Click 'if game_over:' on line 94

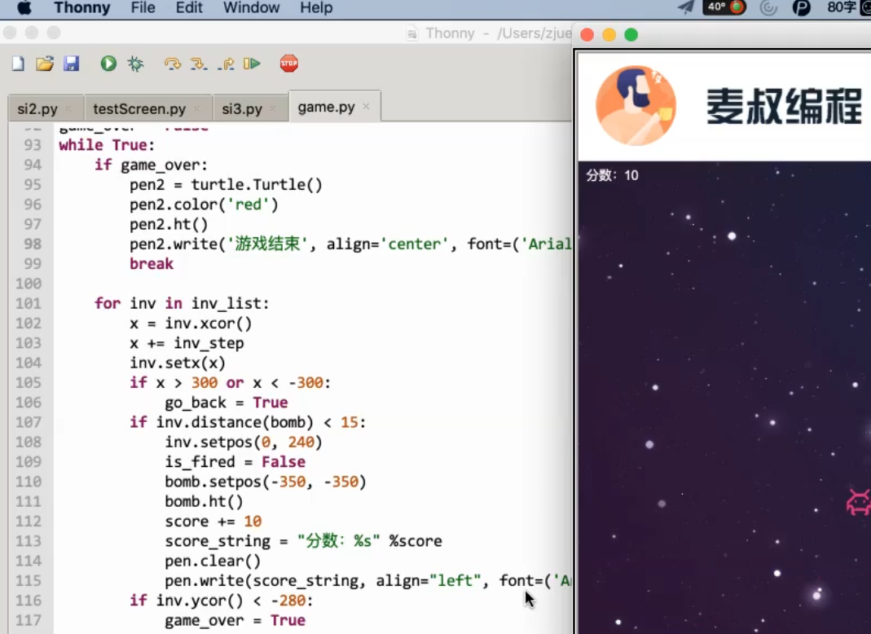pos(151,165)
